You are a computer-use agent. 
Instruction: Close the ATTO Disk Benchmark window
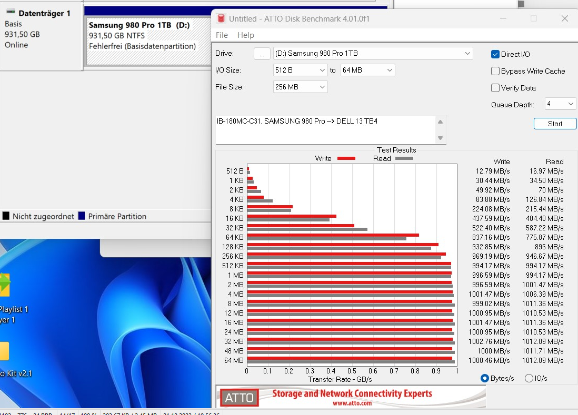[x=564, y=18]
